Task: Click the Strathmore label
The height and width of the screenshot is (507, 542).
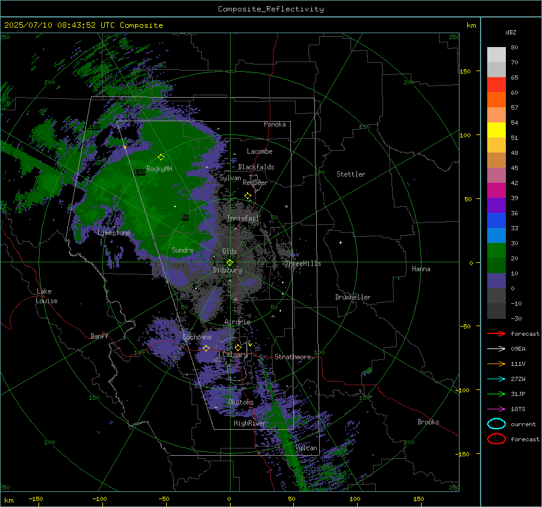Action: tap(293, 357)
